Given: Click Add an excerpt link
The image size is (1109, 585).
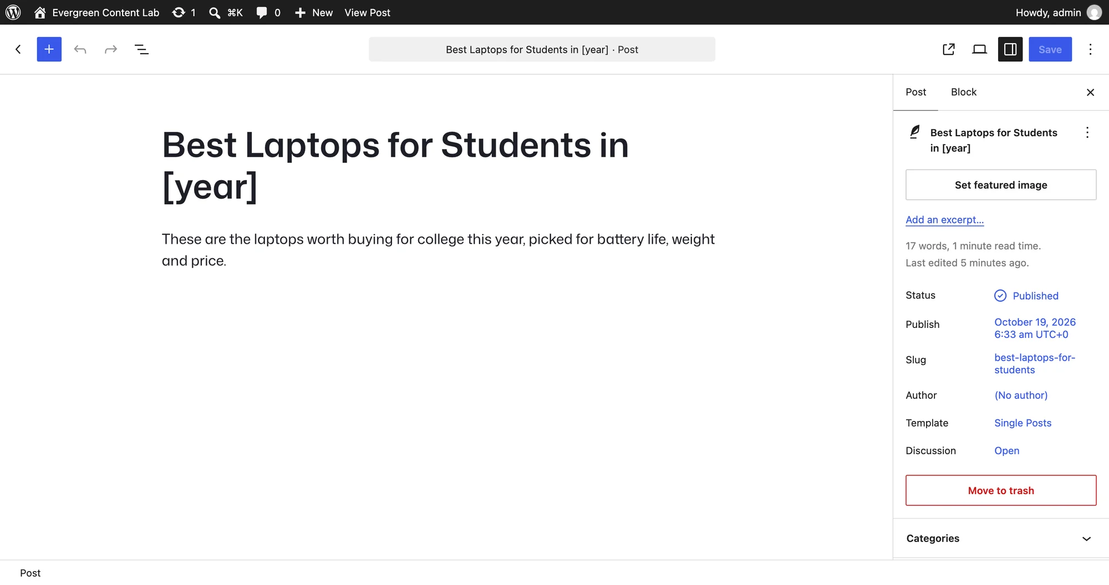Looking at the screenshot, I should pos(945,219).
